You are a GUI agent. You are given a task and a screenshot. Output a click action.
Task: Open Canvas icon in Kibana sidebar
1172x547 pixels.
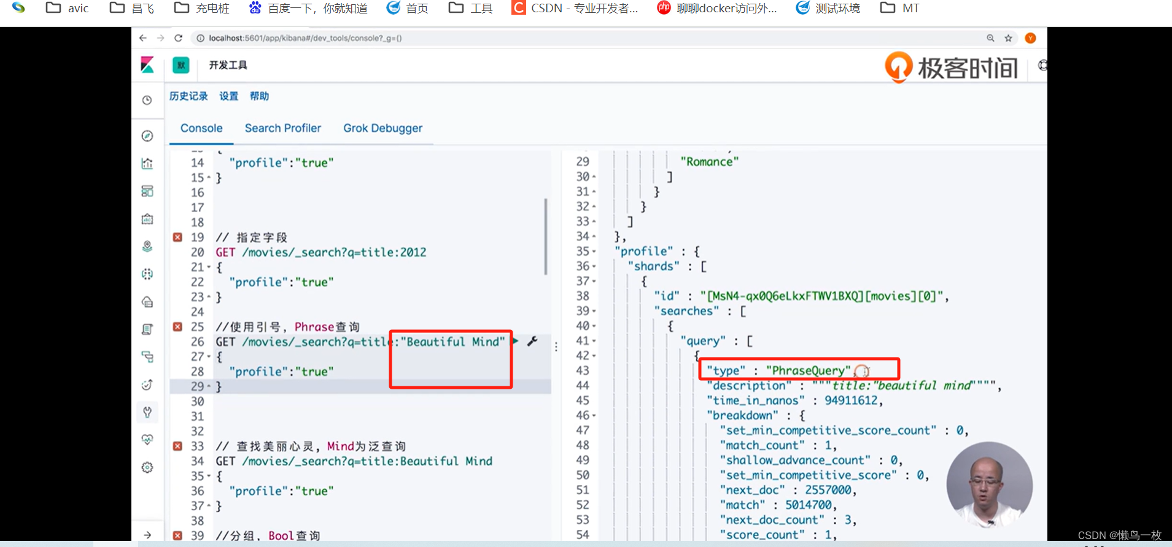tap(147, 219)
